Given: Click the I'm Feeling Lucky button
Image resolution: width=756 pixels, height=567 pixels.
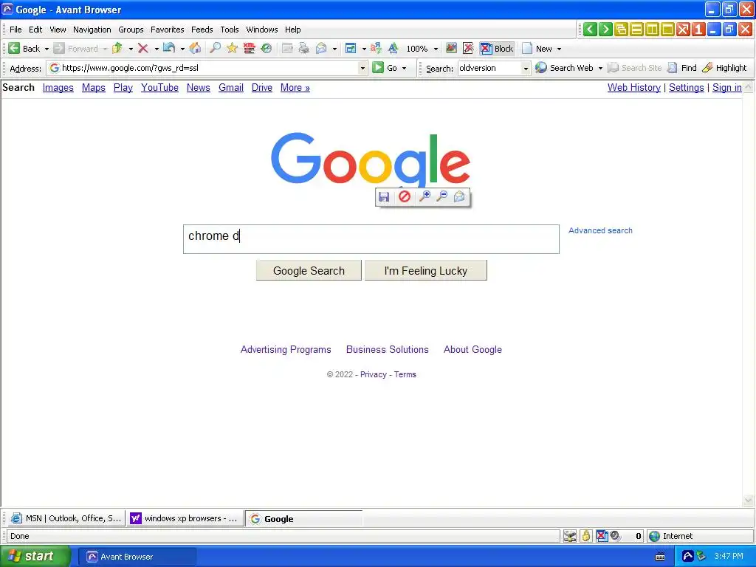Looking at the screenshot, I should pos(426,270).
